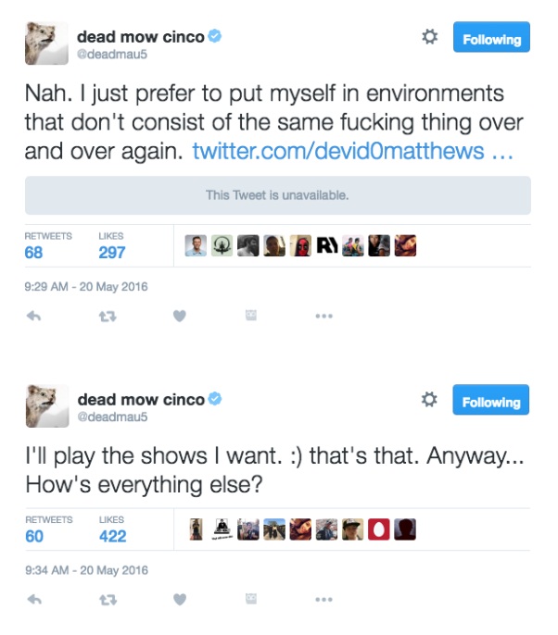558x635 pixels.
Task: Toggle Following button on first tweet
Action: point(491,37)
